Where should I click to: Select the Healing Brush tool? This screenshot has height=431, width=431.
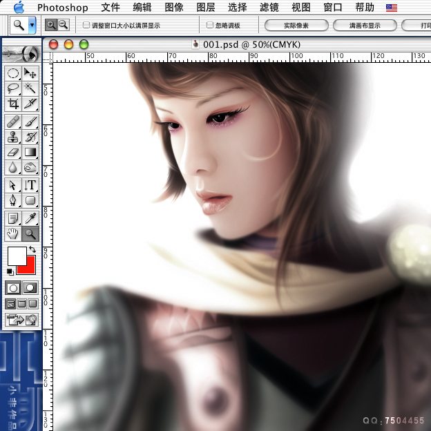(x=13, y=122)
